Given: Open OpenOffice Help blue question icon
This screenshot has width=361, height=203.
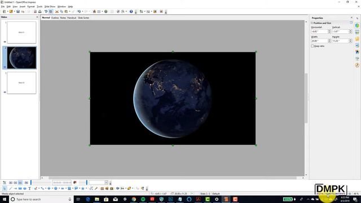Looking at the screenshot, I should (131, 11).
